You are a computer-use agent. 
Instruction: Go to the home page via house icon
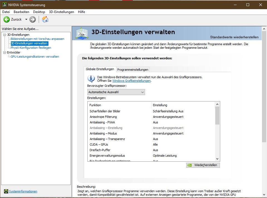point(45,19)
